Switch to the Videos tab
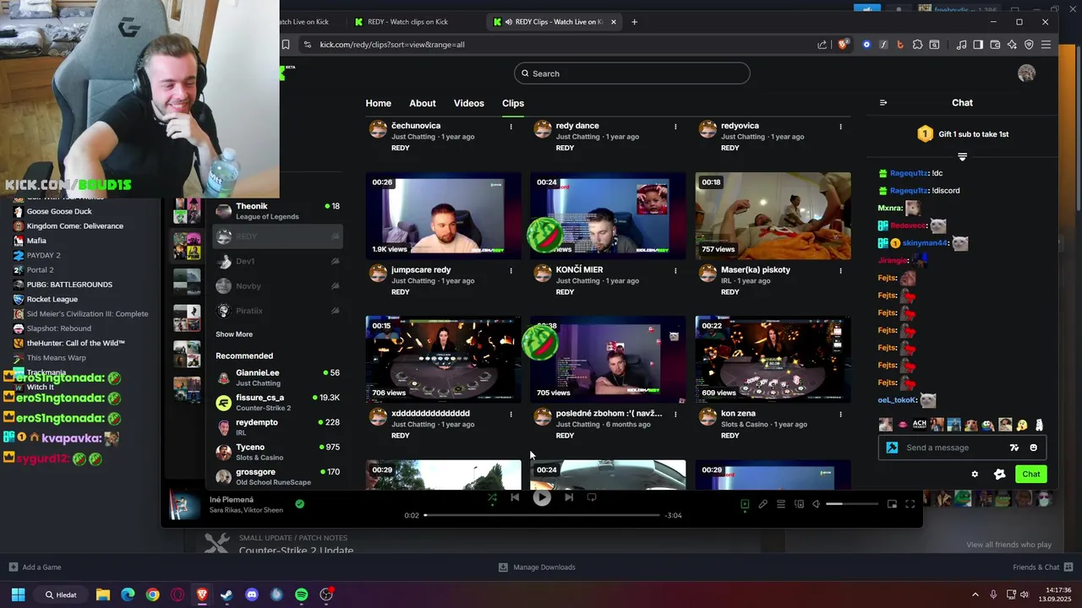This screenshot has width=1082, height=608. [468, 103]
